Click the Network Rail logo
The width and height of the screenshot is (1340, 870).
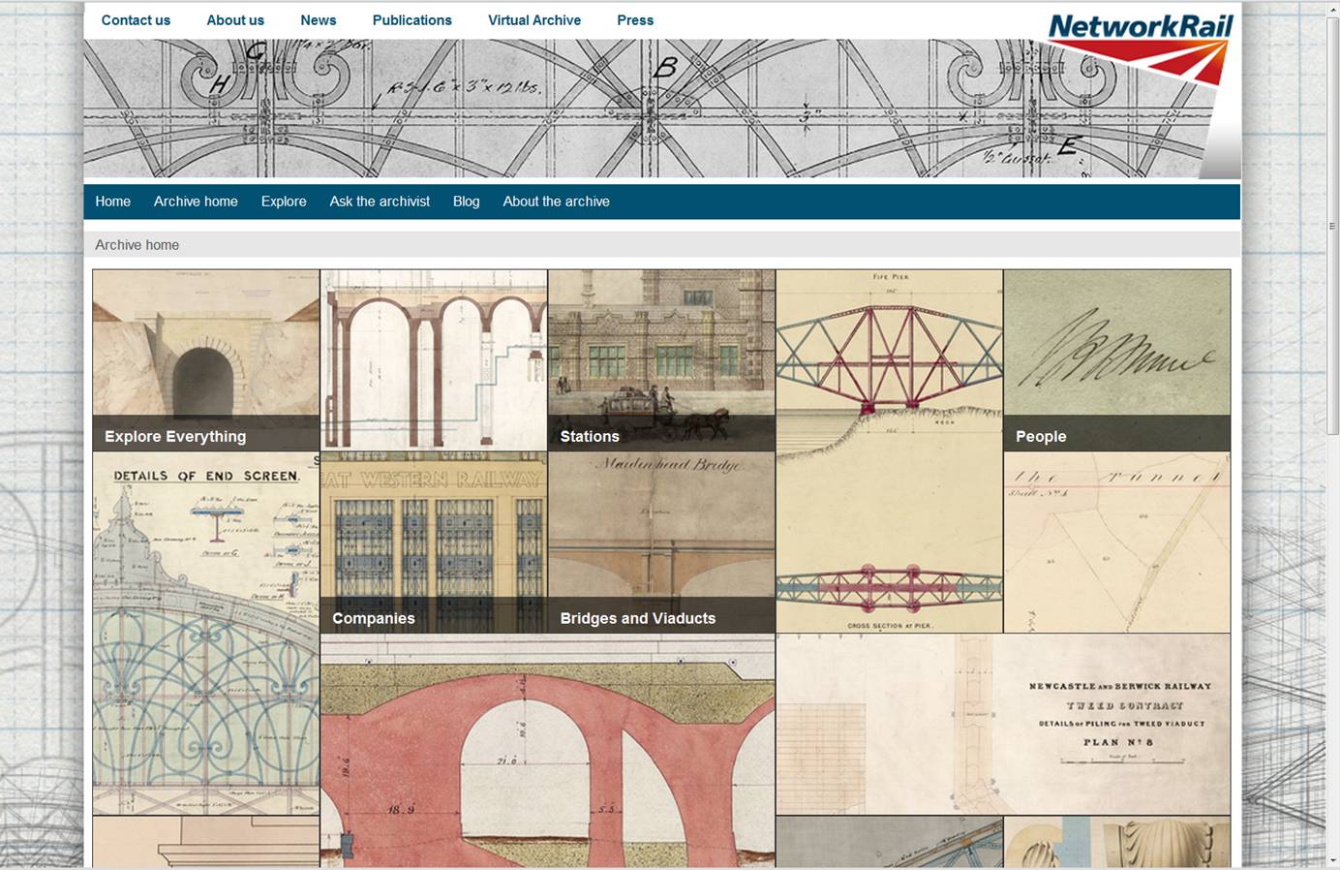pyautogui.click(x=1139, y=24)
